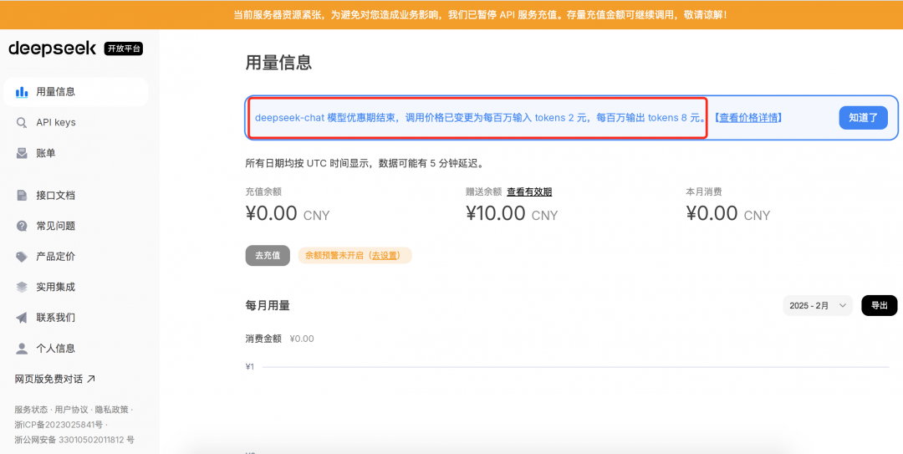
Task: Click the 账单 billing icon
Action: tap(22, 154)
